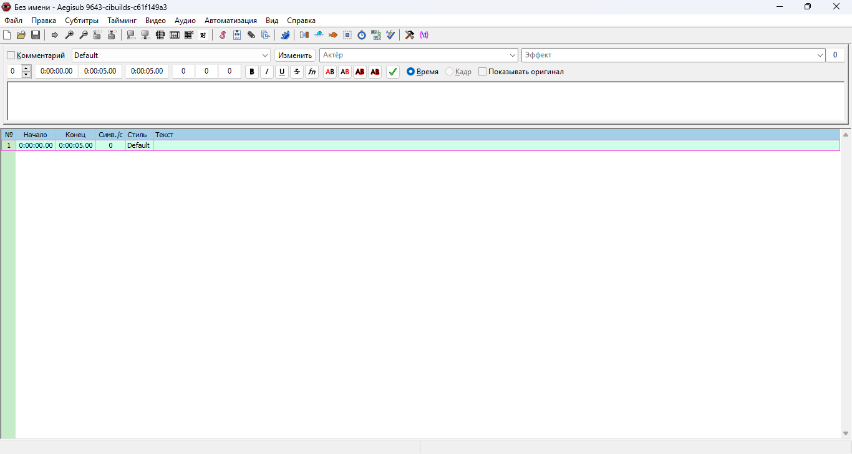
Task: Open the Shift Times clock icon
Action: (x=362, y=35)
